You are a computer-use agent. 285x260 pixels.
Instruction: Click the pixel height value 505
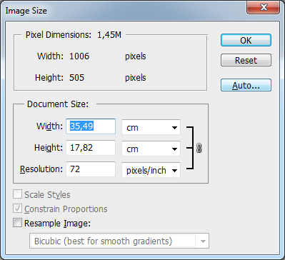pyautogui.click(x=77, y=78)
